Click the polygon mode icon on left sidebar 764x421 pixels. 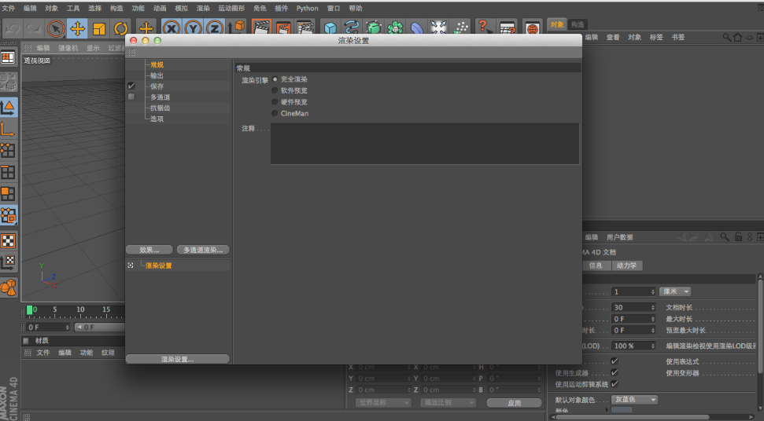[x=9, y=194]
